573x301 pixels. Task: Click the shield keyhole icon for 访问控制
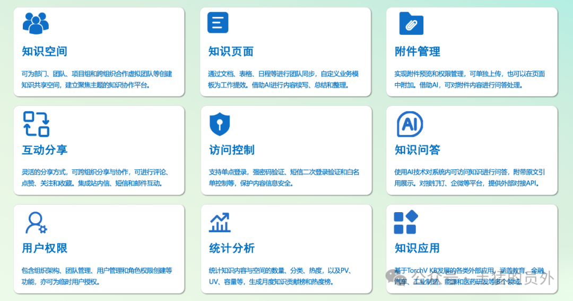click(x=220, y=124)
